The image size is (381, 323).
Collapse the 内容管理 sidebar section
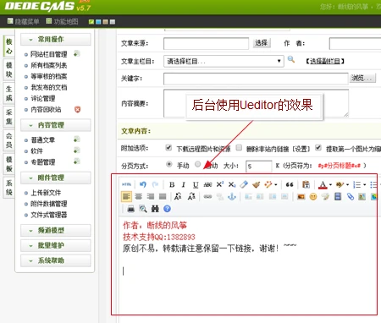point(56,125)
